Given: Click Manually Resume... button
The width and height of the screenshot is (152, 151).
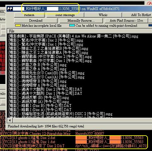Looking at the screenshot, I should click(x=81, y=20).
